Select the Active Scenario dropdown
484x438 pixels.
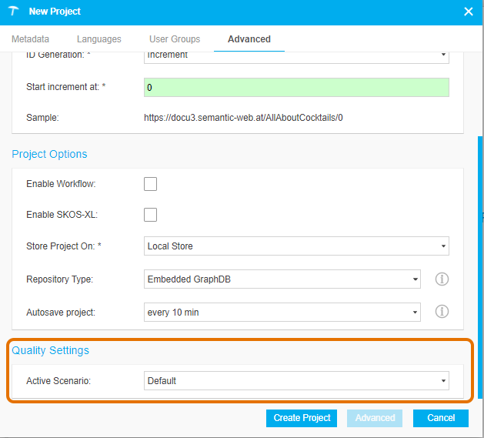pyautogui.click(x=296, y=381)
